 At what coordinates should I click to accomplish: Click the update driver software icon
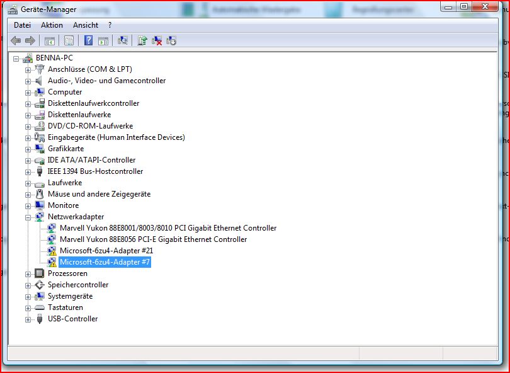click(x=142, y=40)
